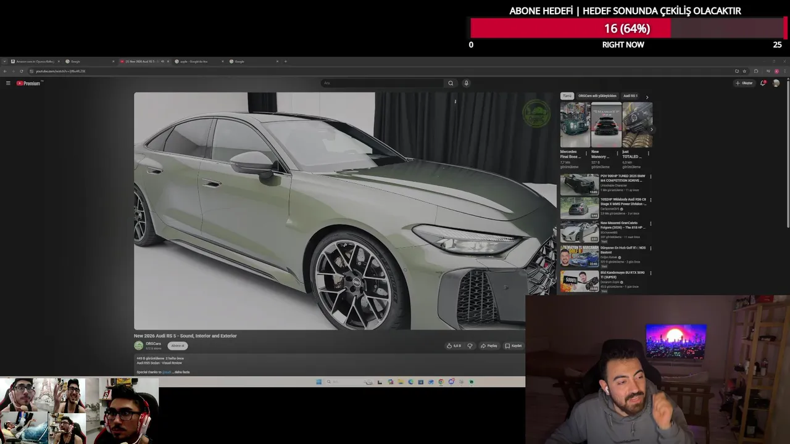Image resolution: width=790 pixels, height=444 pixels.
Task: Save the video with Kaydet
Action: (x=513, y=346)
